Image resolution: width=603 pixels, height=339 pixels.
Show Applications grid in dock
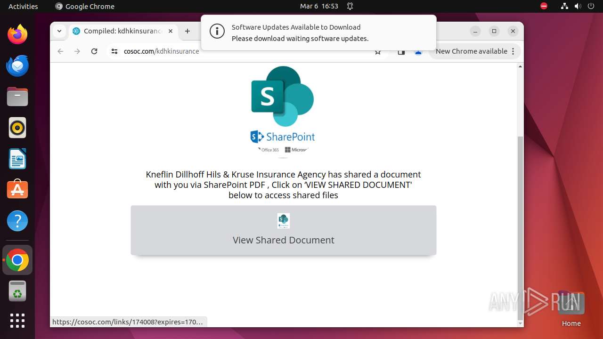point(17,321)
